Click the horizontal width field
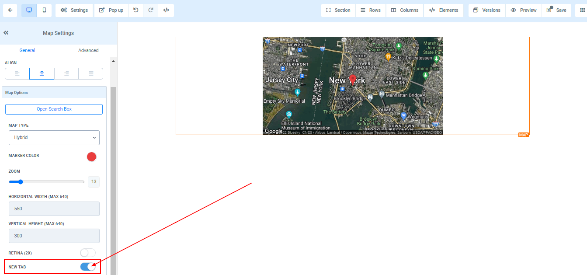Screen dimensions: 587x275 [x=54, y=209]
